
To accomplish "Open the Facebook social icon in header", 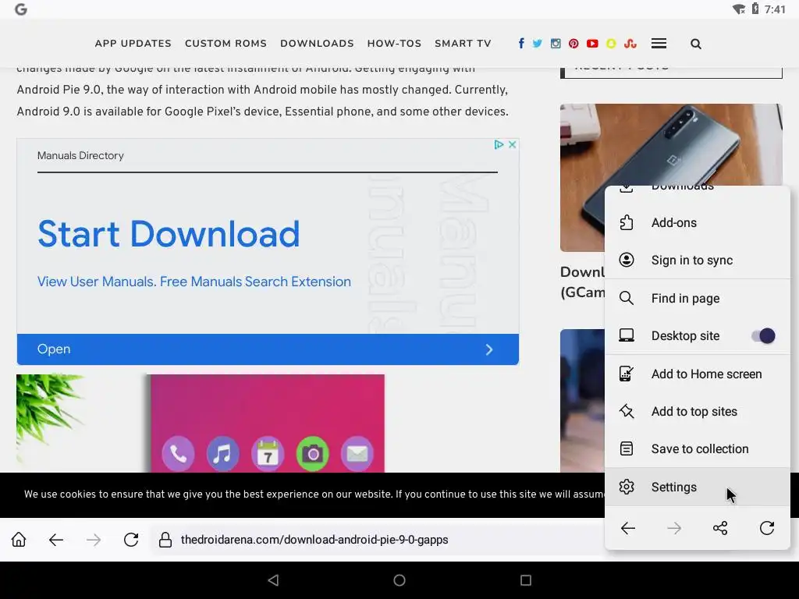I will coord(520,44).
